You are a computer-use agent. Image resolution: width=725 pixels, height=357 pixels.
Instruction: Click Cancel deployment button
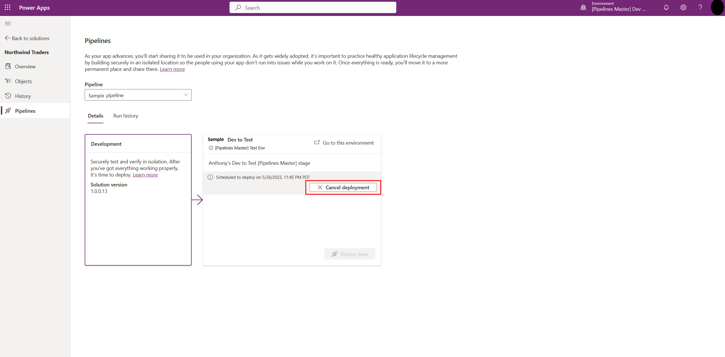pos(344,187)
